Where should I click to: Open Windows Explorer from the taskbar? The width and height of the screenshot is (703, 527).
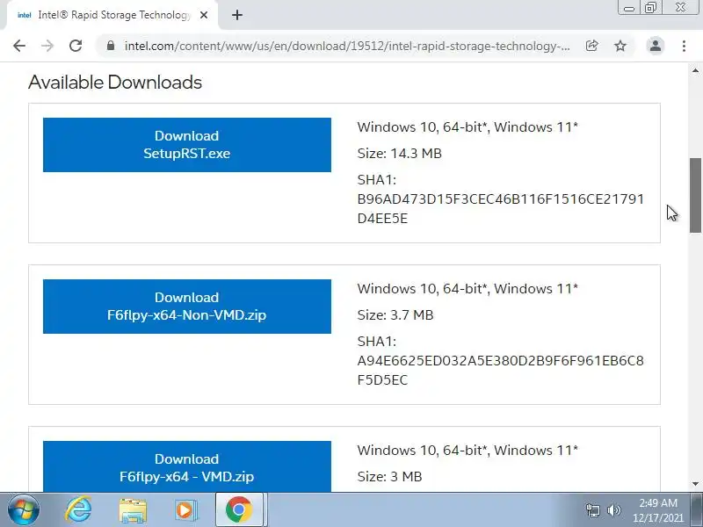[x=133, y=510]
